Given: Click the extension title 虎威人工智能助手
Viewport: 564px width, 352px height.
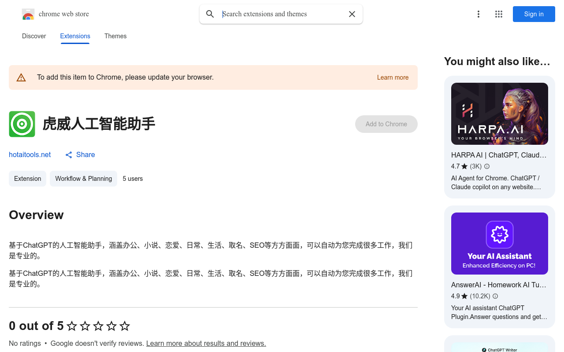Looking at the screenshot, I should click(x=99, y=124).
